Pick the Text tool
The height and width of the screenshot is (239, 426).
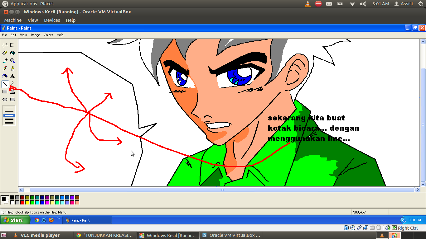tap(12, 76)
